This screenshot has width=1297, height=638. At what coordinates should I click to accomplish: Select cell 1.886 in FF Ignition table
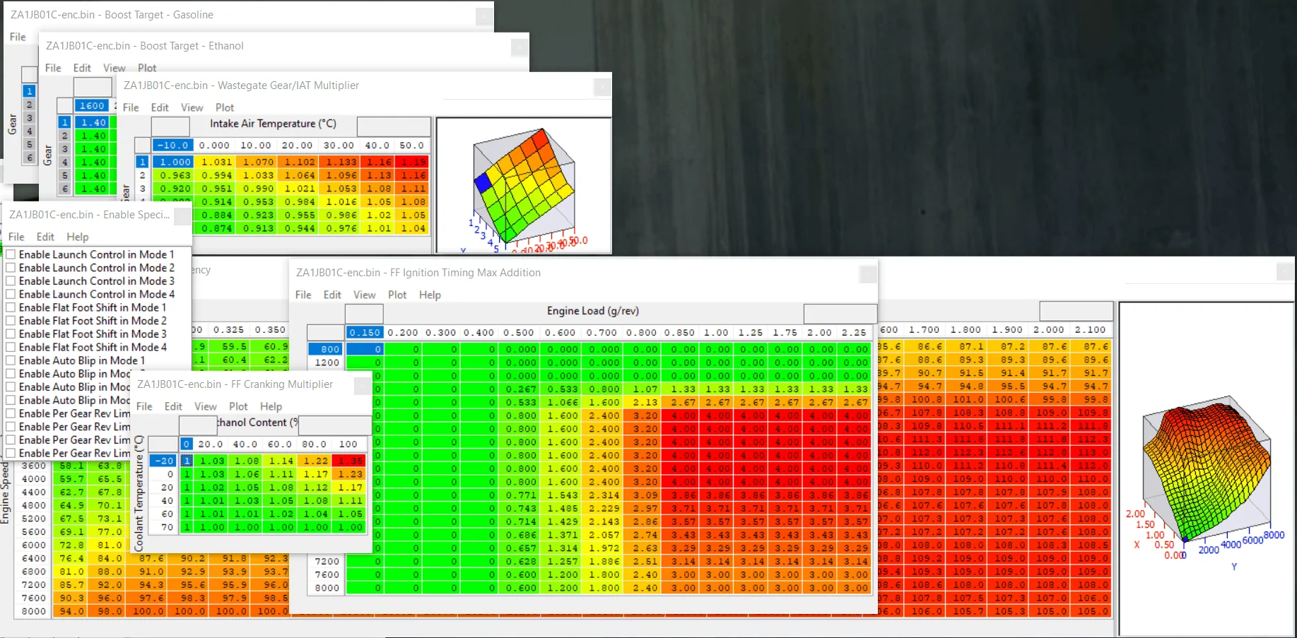click(x=603, y=562)
